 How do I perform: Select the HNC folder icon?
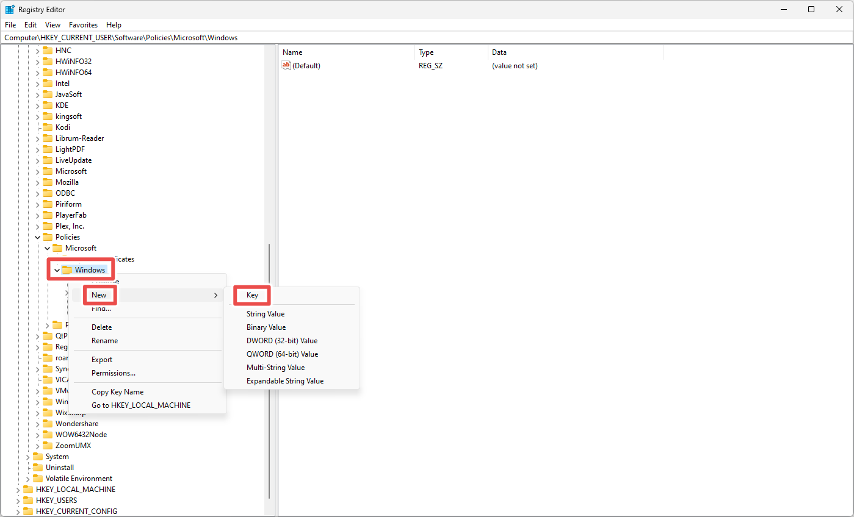click(x=48, y=51)
